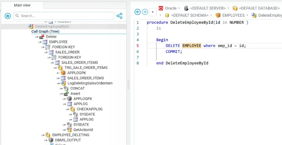Image resolution: width=282 pixels, height=145 pixels.
Task: Click the panel splitter grip handle
Action: 128,84
